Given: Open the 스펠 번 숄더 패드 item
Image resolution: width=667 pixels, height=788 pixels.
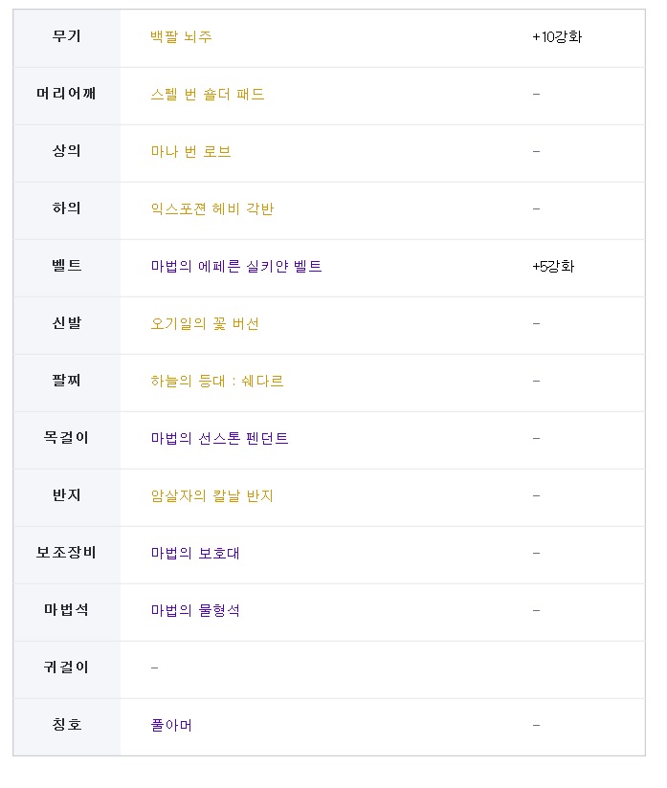Looking at the screenshot, I should tap(208, 94).
